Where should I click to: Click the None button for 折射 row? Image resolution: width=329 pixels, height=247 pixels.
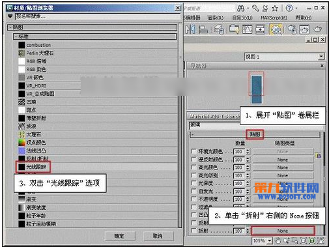[x=283, y=231]
